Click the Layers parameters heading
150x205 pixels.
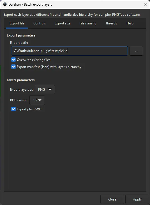[21, 80]
